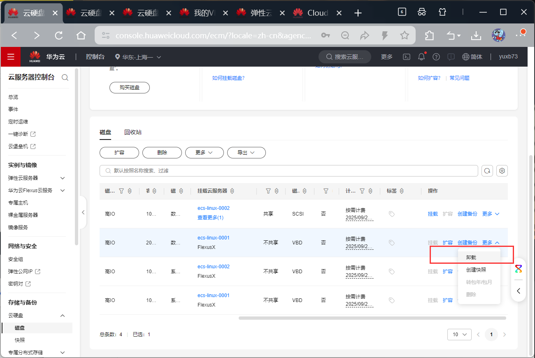Sort by 标签 column
Screen dimensions: 535x358
coord(402,191)
